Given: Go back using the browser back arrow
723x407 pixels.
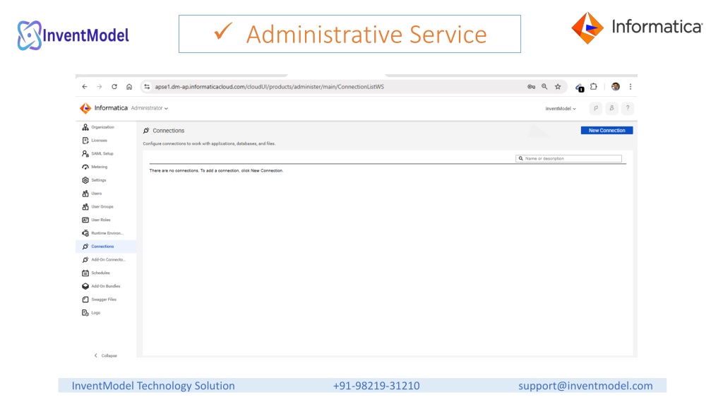Looking at the screenshot, I should [x=85, y=87].
